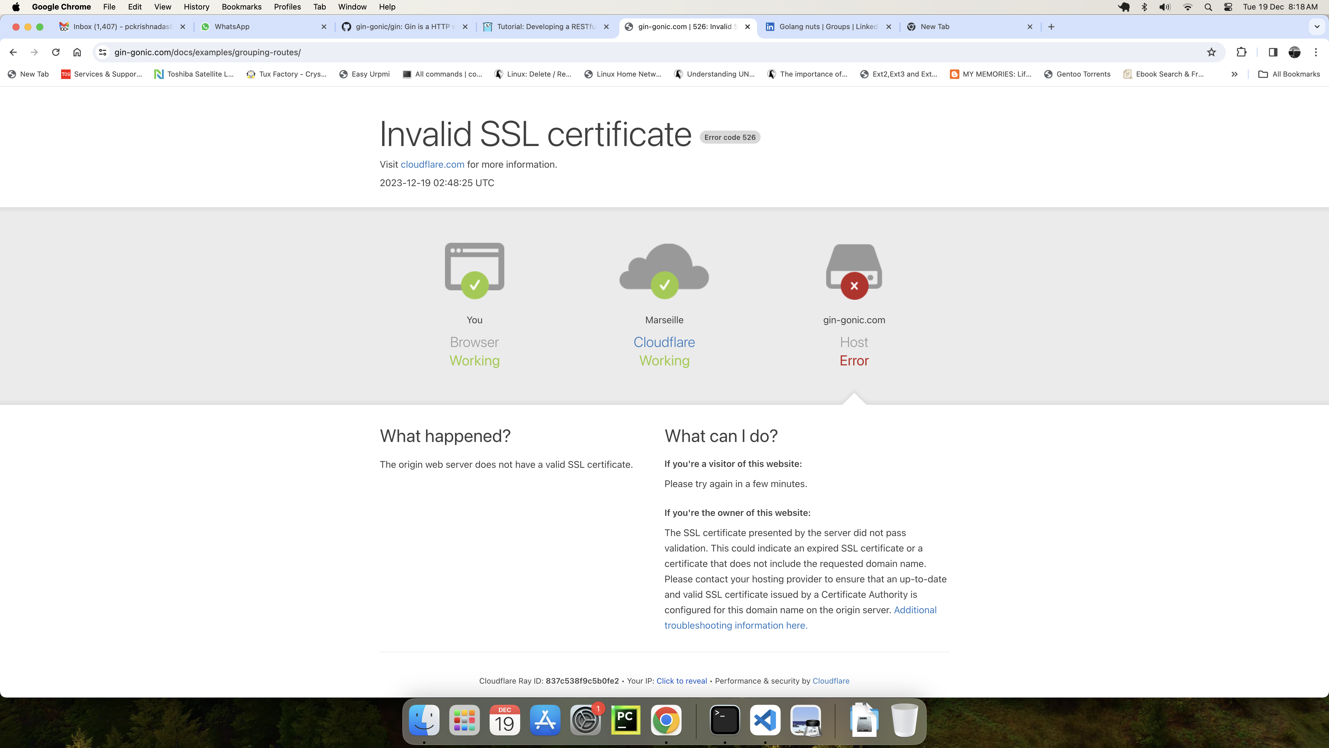Toggle Chrome side panel
1329x748 pixels.
tap(1273, 52)
